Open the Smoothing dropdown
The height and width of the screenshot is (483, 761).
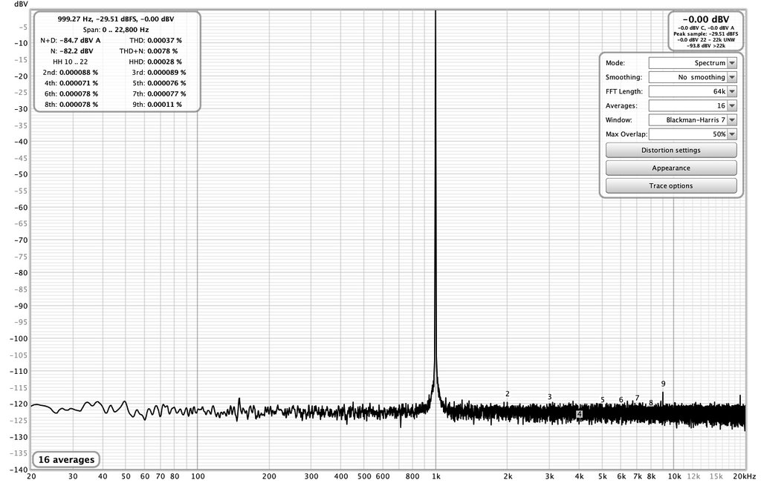(693, 77)
